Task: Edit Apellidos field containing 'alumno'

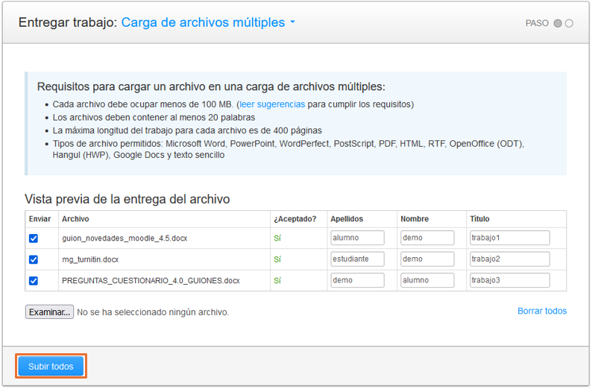Action: point(357,238)
